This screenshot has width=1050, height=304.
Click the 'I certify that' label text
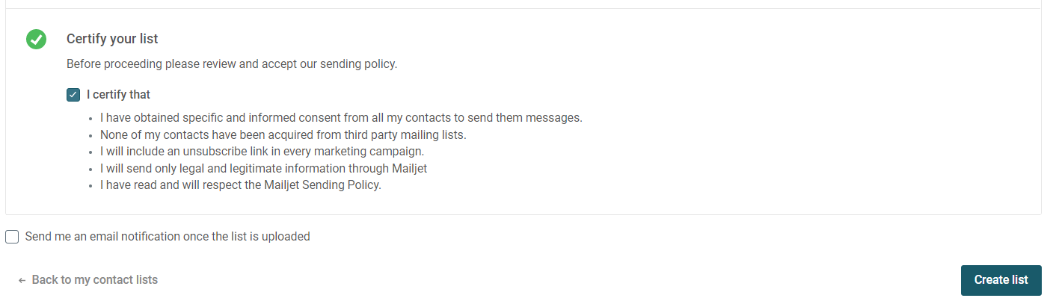118,95
